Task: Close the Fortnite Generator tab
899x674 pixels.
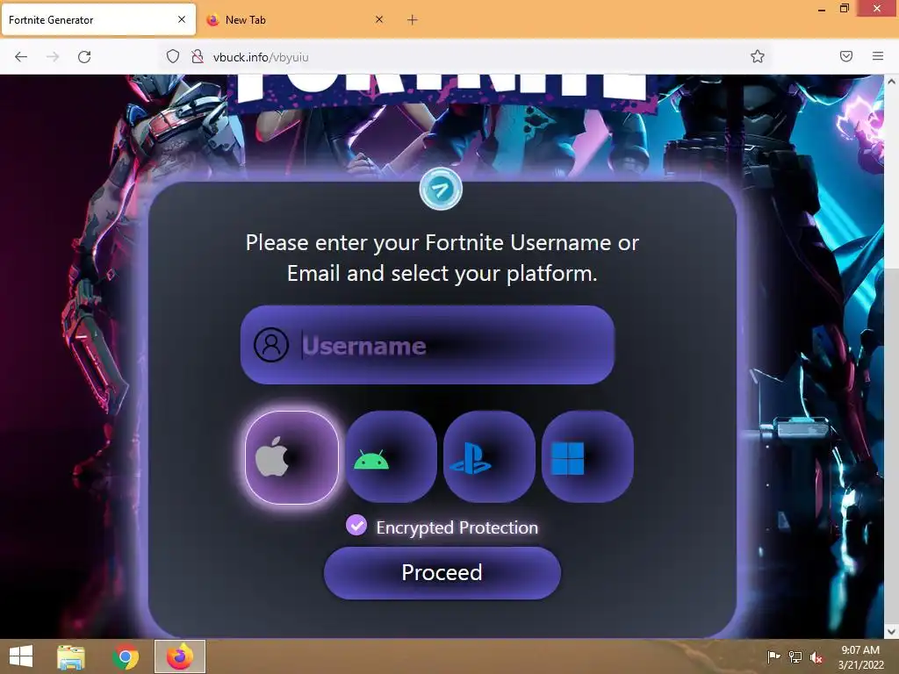Action: tap(182, 19)
